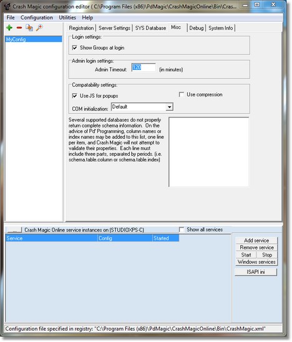Switch to the Registration tab
Screen dimensions: 292x342
[81, 28]
